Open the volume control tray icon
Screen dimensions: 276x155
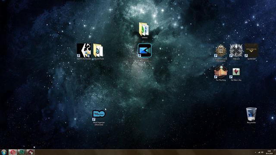262,152
